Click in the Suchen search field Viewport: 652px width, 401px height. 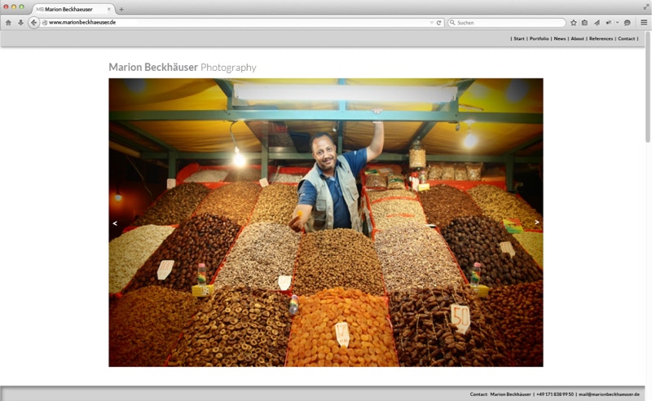tap(509, 23)
